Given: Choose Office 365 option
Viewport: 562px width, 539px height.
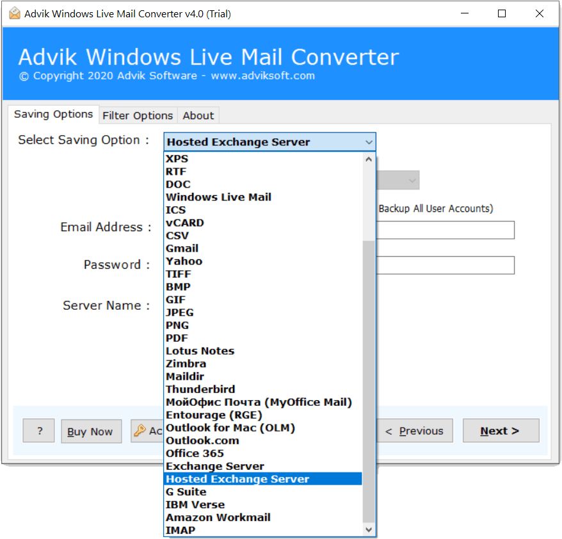Looking at the screenshot, I should pos(263,453).
